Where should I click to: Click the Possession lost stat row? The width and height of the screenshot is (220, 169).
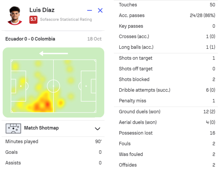click(x=167, y=133)
